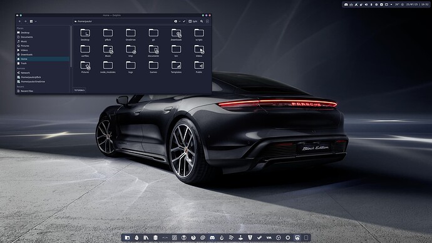The height and width of the screenshot is (243, 432).
Task: Switch to icons view mode
Action: tap(31, 21)
